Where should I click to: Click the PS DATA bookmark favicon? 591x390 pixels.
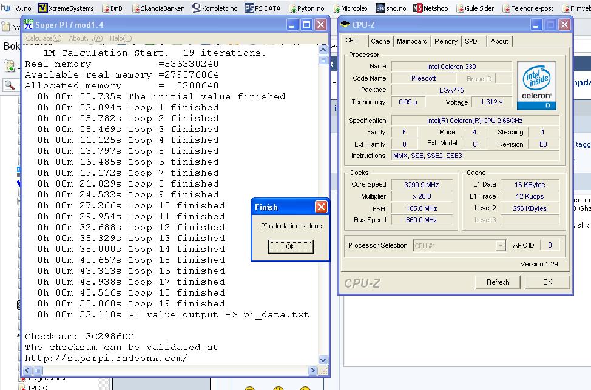(x=249, y=8)
